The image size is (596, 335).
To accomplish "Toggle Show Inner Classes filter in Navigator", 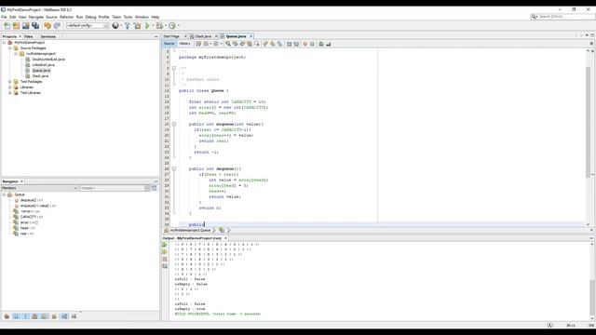I will [45, 316].
